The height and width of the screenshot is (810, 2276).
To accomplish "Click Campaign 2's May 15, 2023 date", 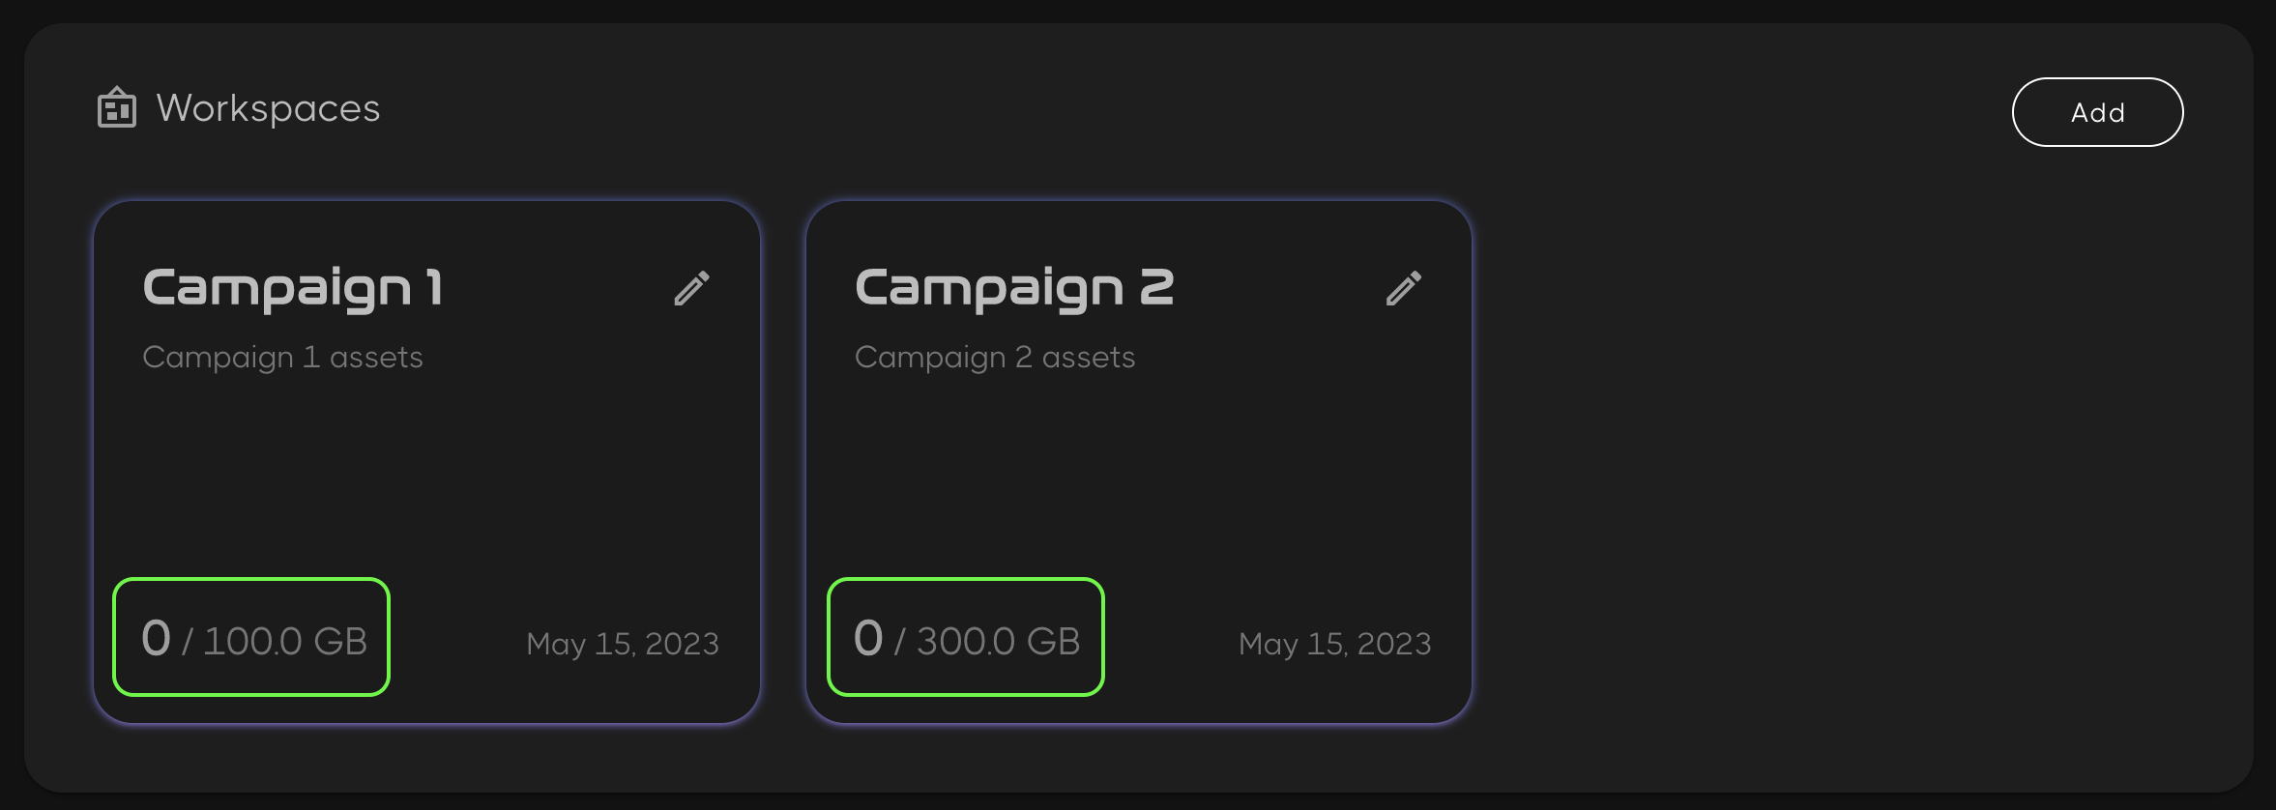I will [x=1335, y=644].
